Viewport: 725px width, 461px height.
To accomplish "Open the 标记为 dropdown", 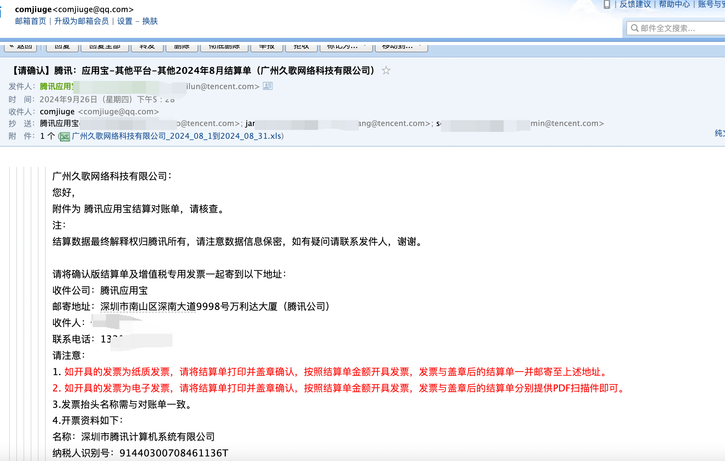I will (346, 47).
